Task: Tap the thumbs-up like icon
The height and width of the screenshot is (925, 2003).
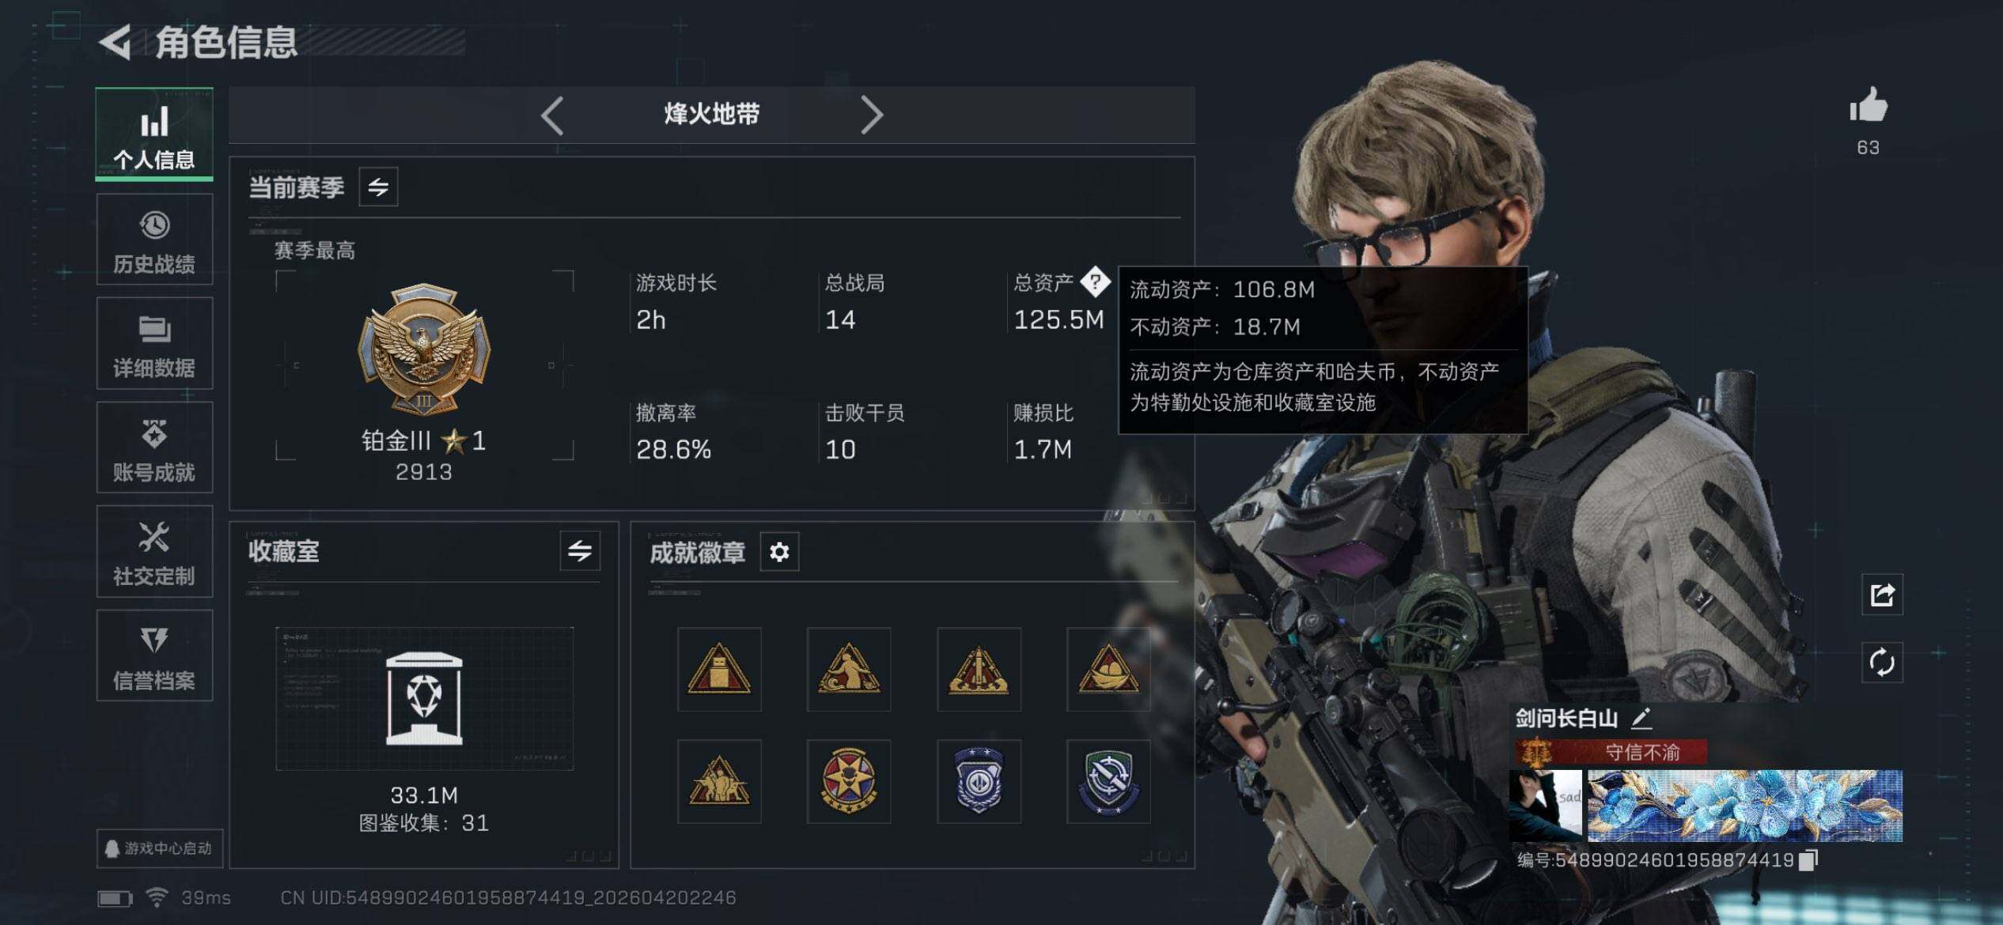Action: (x=1869, y=105)
